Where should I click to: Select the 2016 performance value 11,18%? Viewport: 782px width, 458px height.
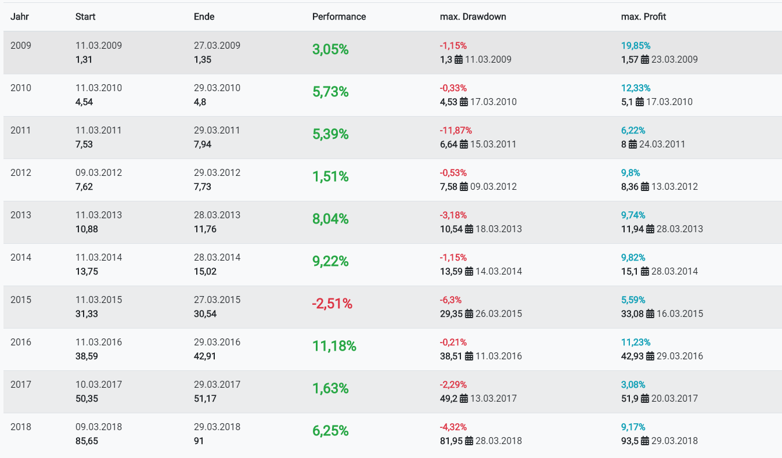(334, 347)
